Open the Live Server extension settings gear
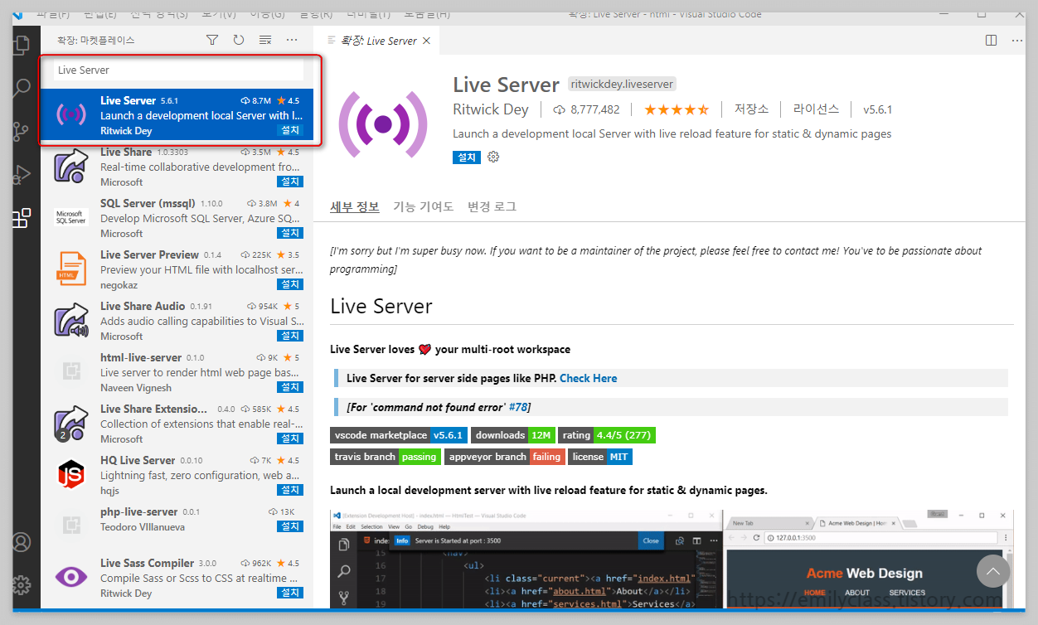Viewport: 1038px width, 625px height. [493, 157]
